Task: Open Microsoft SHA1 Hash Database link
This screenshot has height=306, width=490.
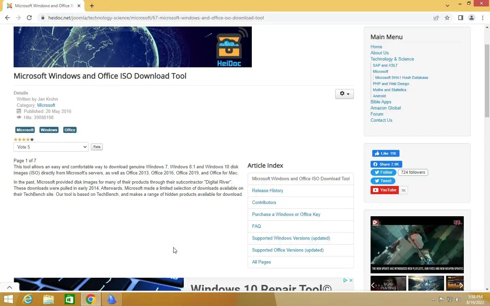Action: (x=402, y=78)
